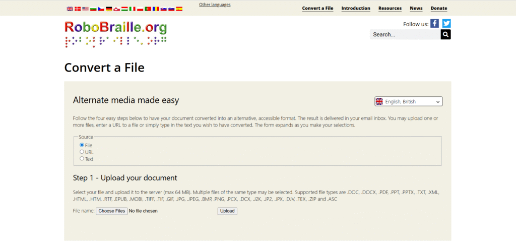Open the News menu item

pyautogui.click(x=416, y=8)
